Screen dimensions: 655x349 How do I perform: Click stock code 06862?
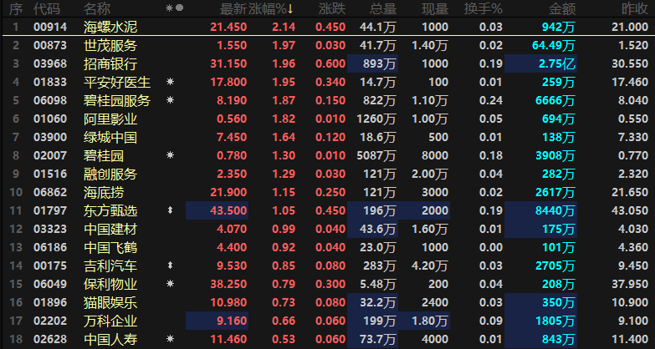tap(50, 192)
